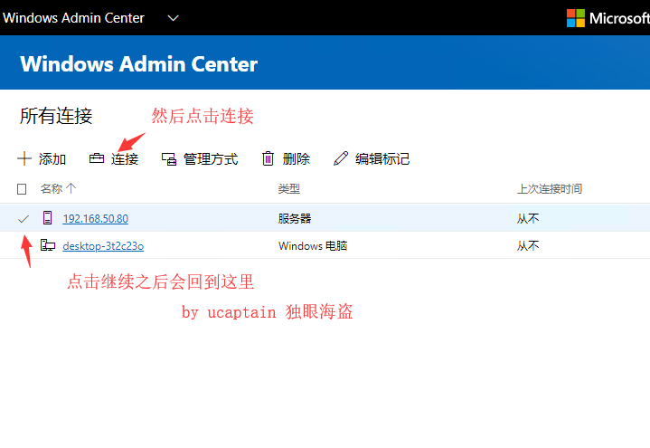This screenshot has width=650, height=448.
Task: Click the PC icon beside desktop-3t2c23o
Action: pyautogui.click(x=48, y=245)
